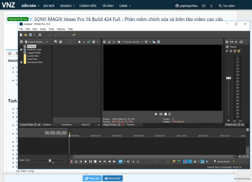The height and width of the screenshot is (182, 252).
Task: Click the Đăng bài button
Action: [92, 178]
